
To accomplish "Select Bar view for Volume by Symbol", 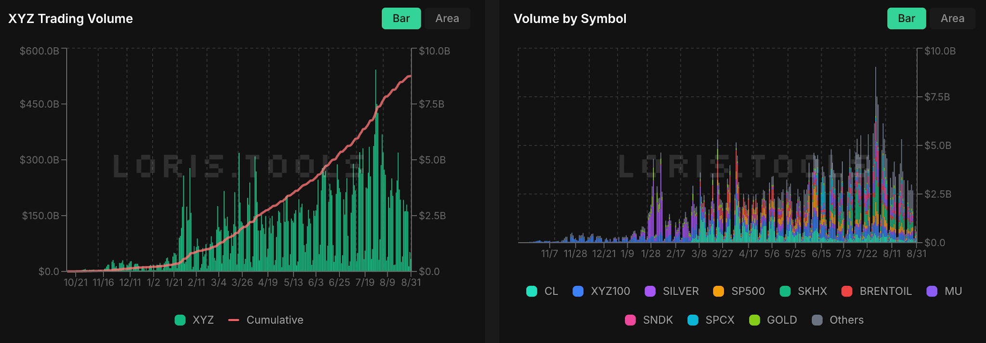I will (x=907, y=18).
